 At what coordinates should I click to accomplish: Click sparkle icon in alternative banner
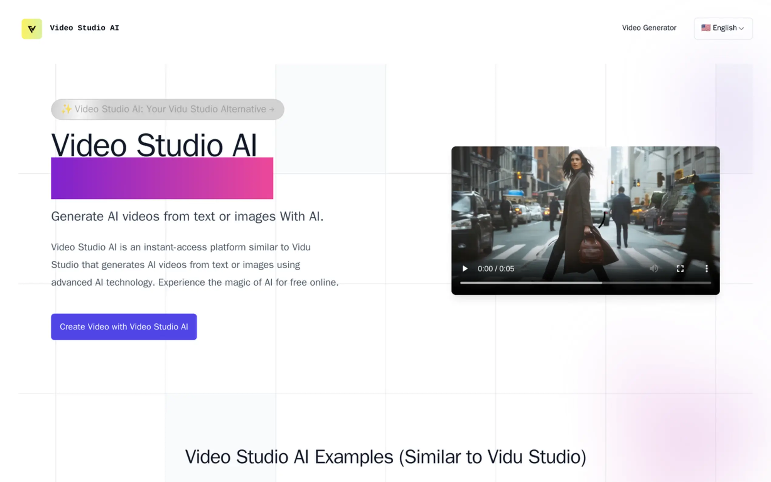pos(66,109)
